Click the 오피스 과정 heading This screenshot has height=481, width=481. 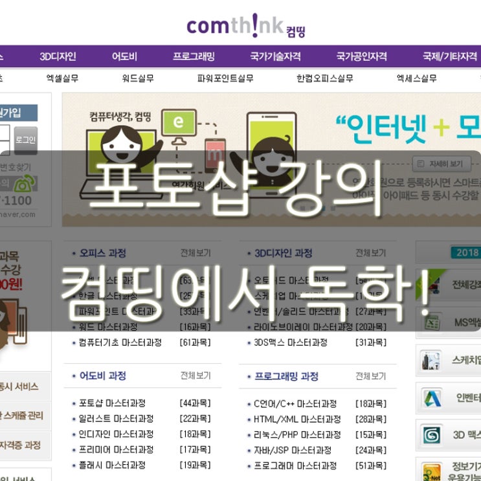click(103, 253)
